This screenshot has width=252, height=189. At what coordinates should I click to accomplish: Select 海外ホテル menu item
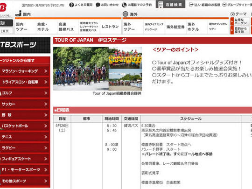197,27
